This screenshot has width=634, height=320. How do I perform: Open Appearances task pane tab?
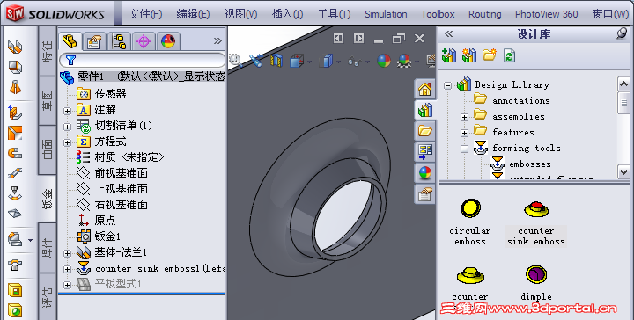pyautogui.click(x=425, y=173)
